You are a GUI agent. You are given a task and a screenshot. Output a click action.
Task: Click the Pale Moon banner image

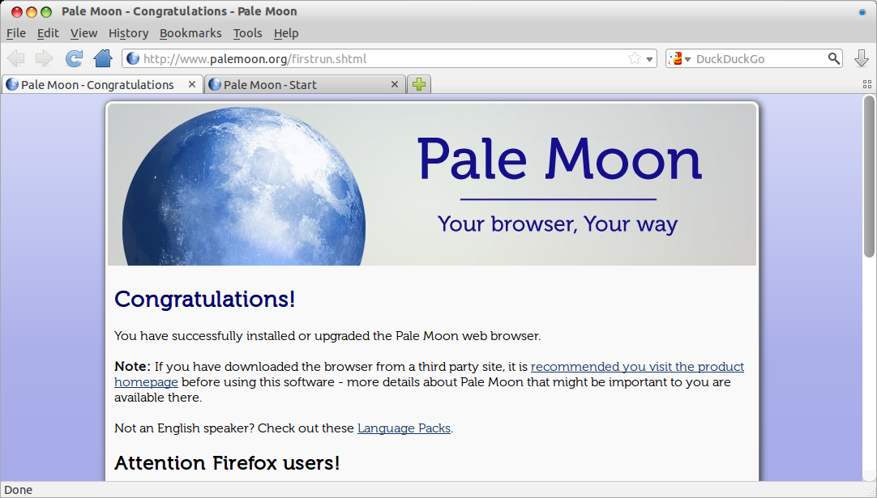tap(432, 185)
